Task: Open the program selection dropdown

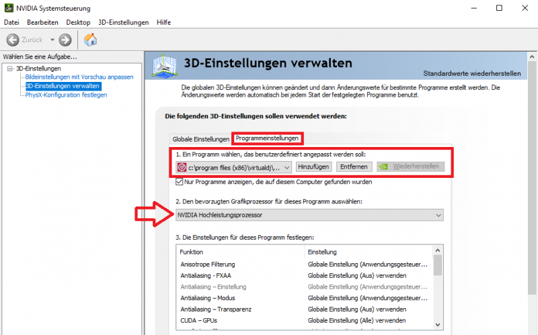Action: coord(233,167)
